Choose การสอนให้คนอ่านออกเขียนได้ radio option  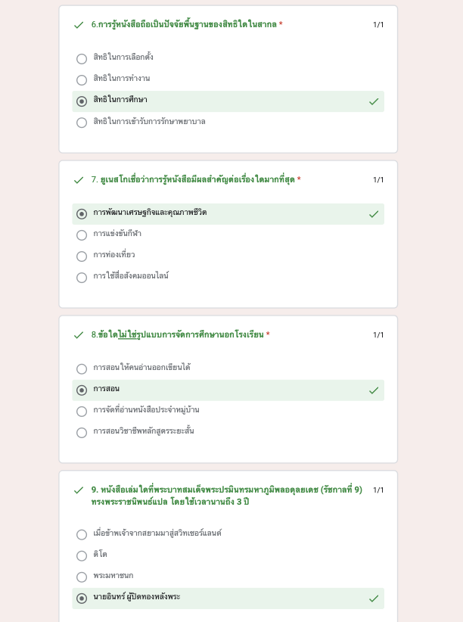[82, 369]
